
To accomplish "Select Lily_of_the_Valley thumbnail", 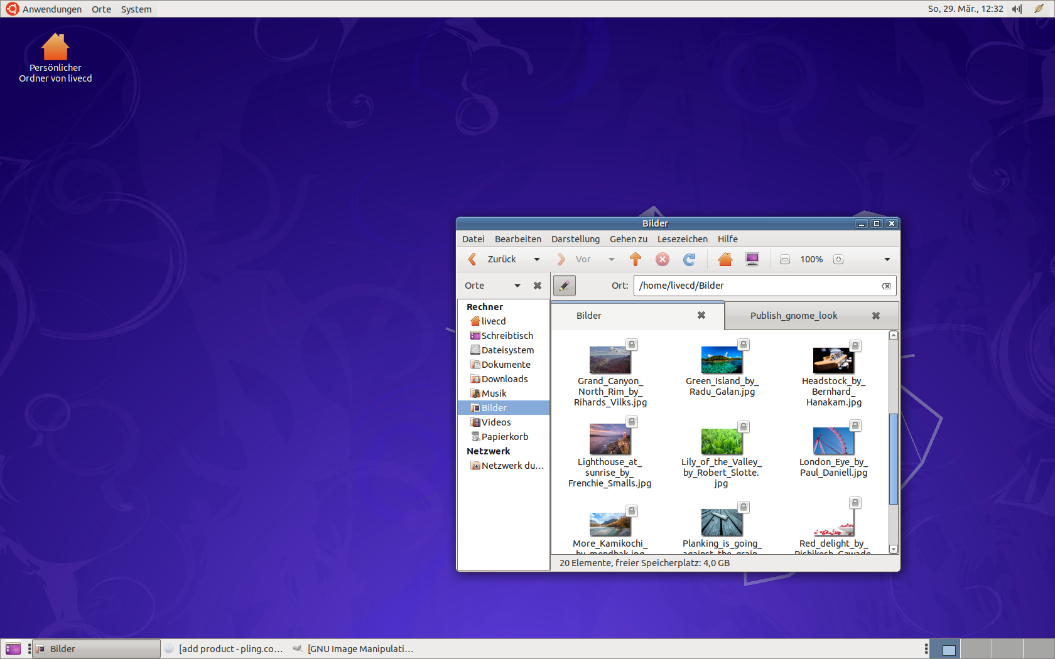I will pyautogui.click(x=722, y=441).
